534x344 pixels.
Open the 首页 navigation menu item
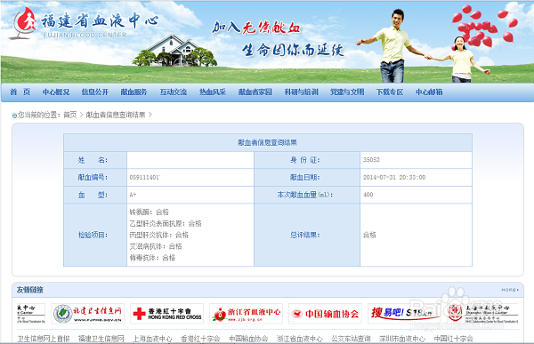coord(20,92)
